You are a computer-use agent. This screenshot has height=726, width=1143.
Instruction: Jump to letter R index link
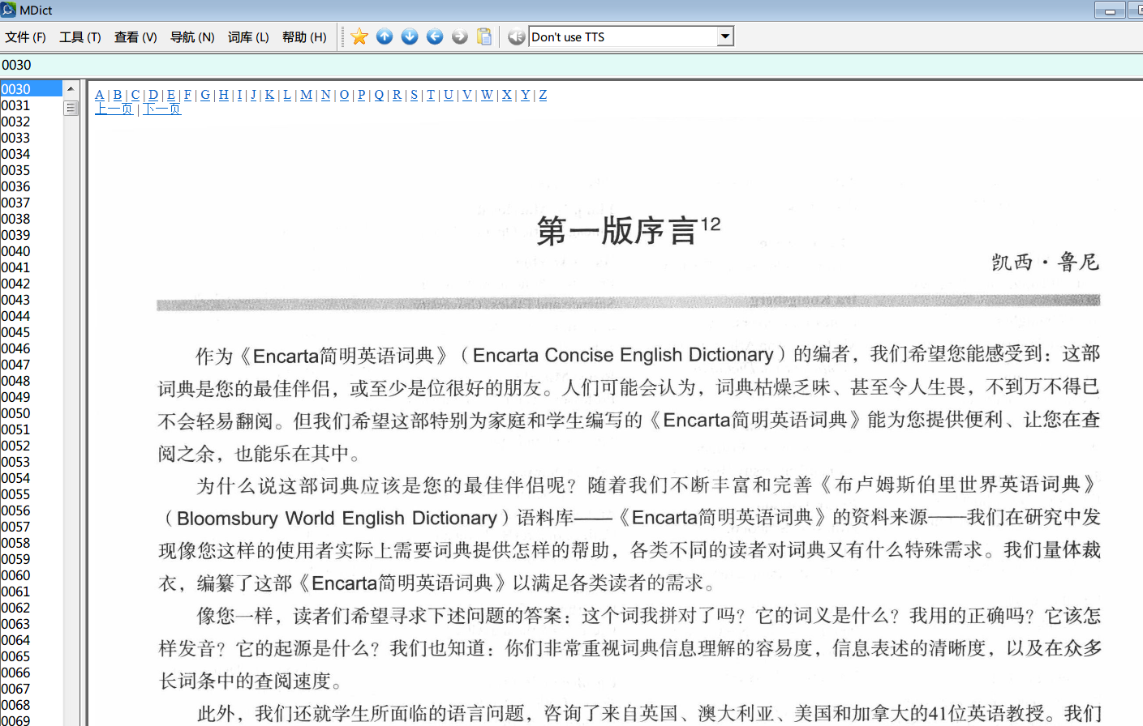pyautogui.click(x=397, y=95)
